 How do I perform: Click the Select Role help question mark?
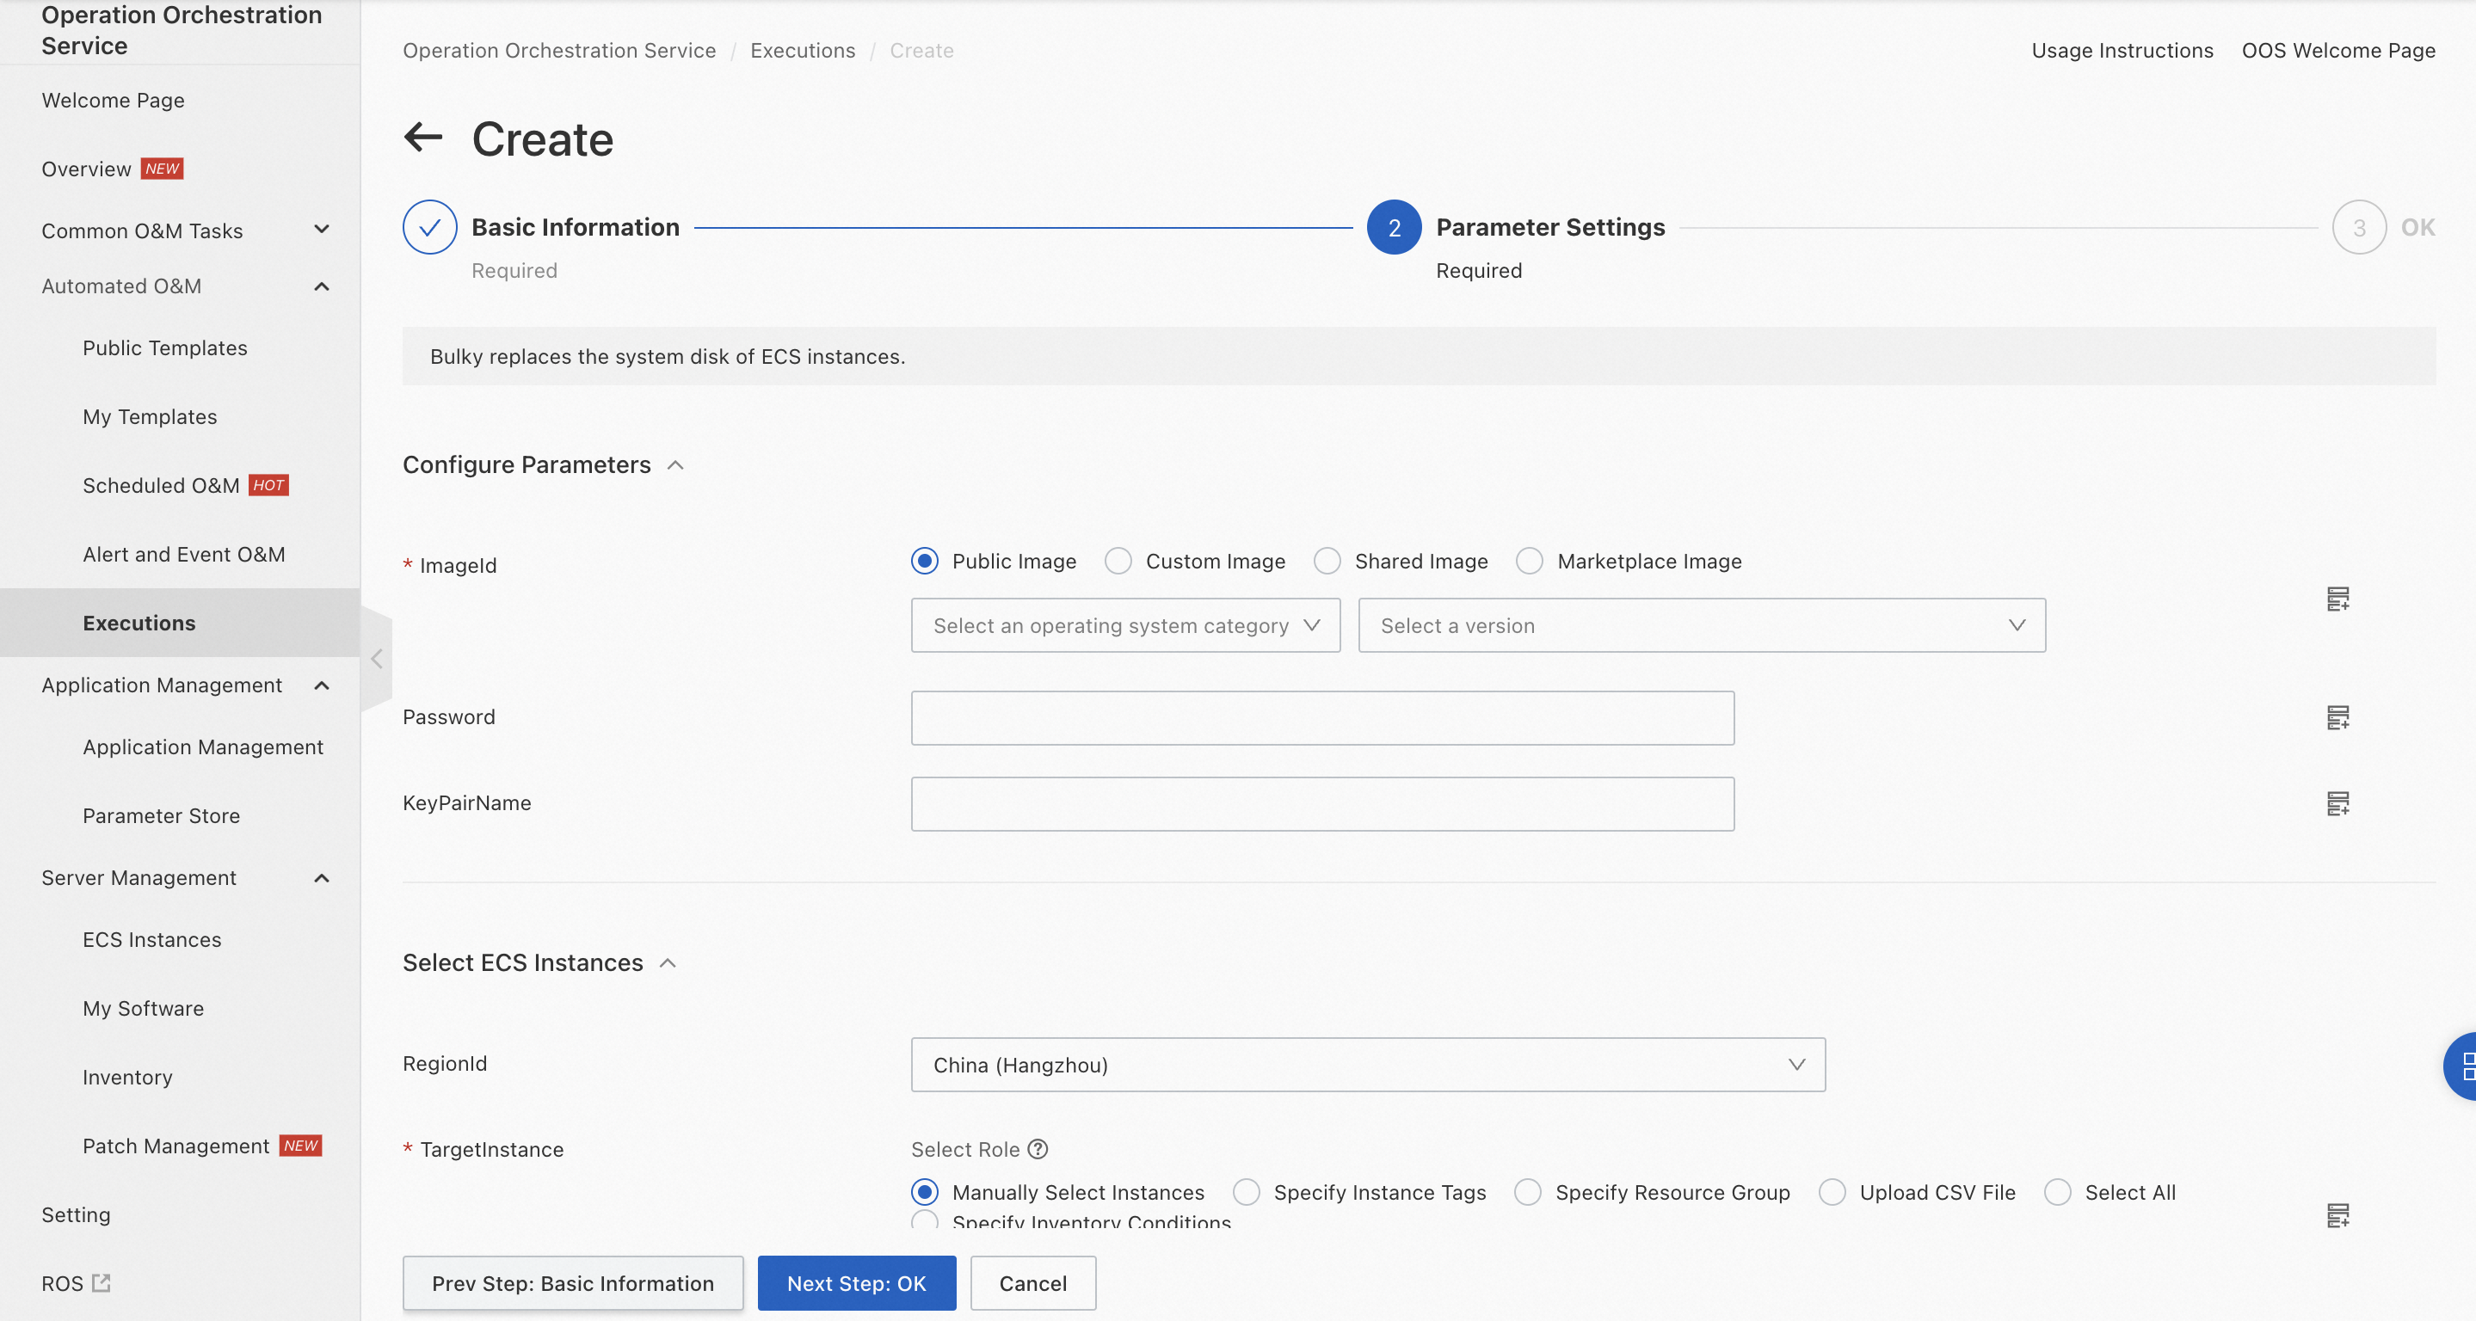click(x=1038, y=1149)
